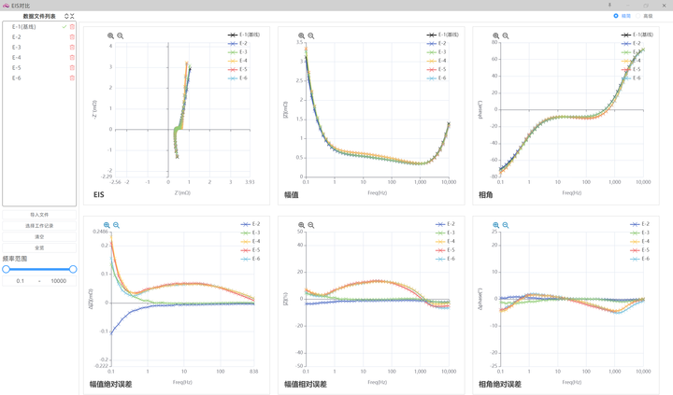This screenshot has width=673, height=395.
Task: Toggle E-6 series in 幅值绝对误差 legend
Action: (251, 259)
